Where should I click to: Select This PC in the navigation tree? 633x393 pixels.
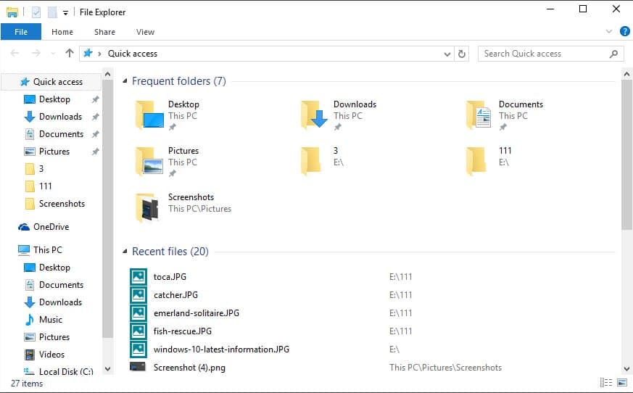[x=47, y=250]
